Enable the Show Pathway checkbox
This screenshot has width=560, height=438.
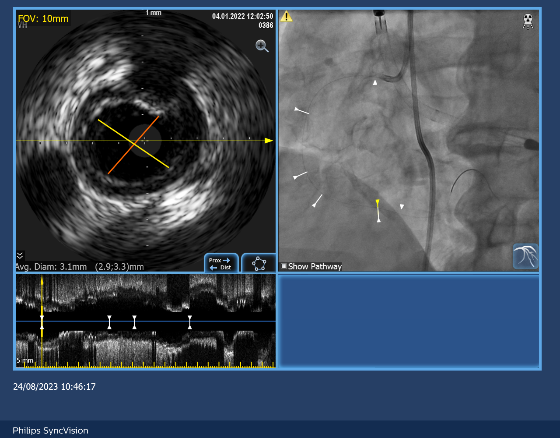283,266
